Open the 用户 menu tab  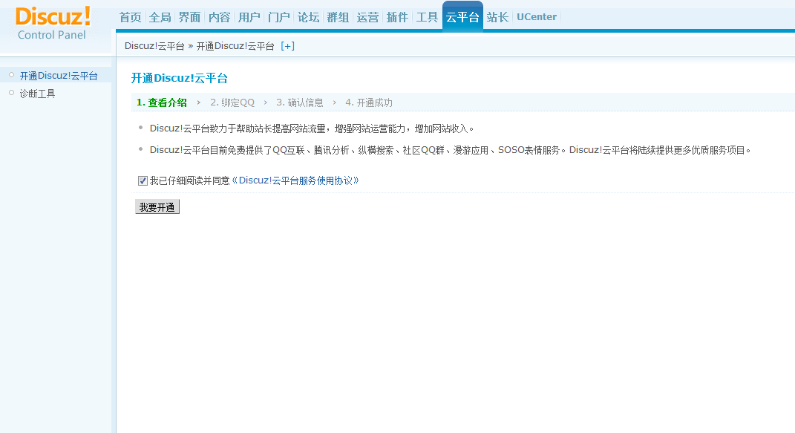tap(249, 17)
